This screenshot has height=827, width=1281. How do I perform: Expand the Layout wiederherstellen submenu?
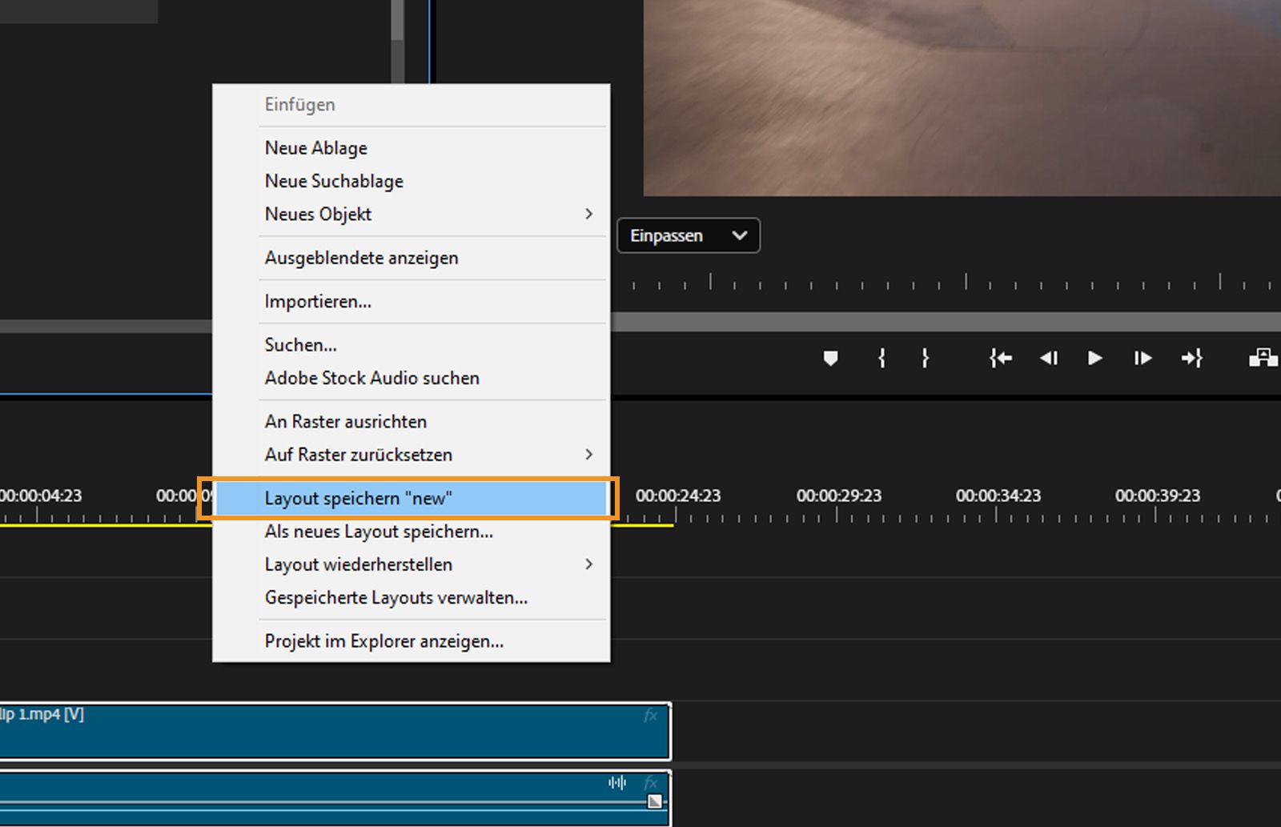(x=589, y=564)
